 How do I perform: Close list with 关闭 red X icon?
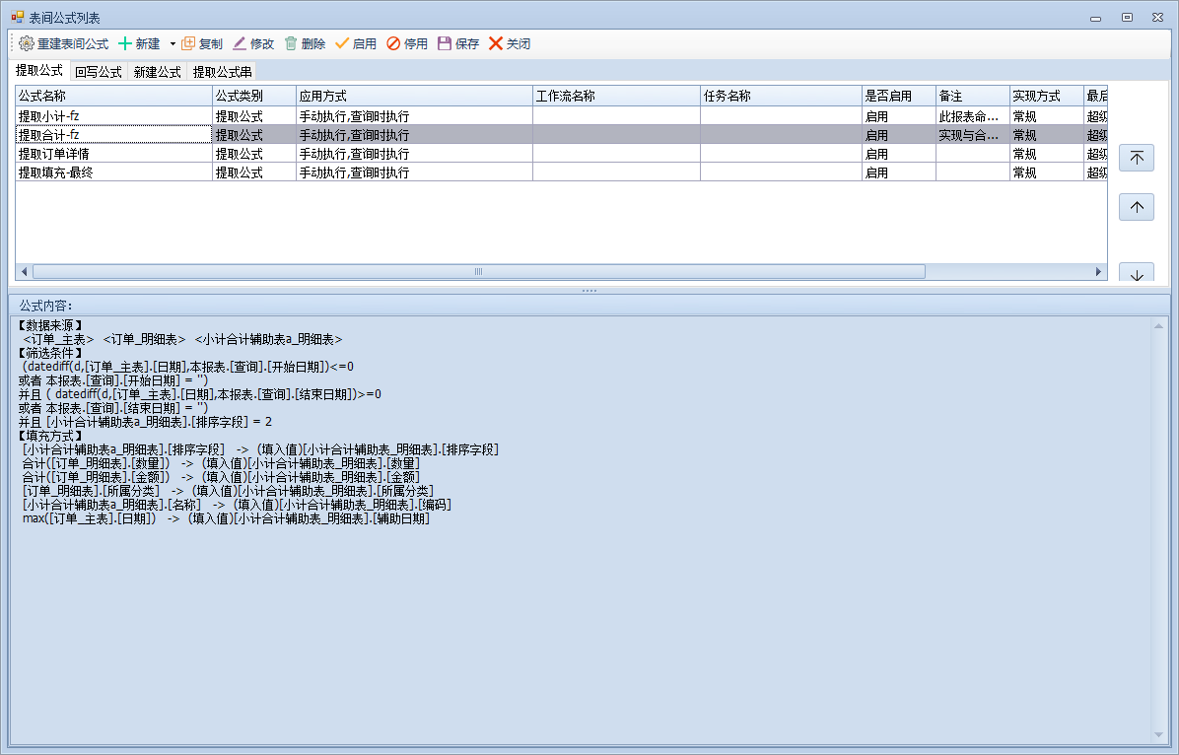[x=496, y=44]
